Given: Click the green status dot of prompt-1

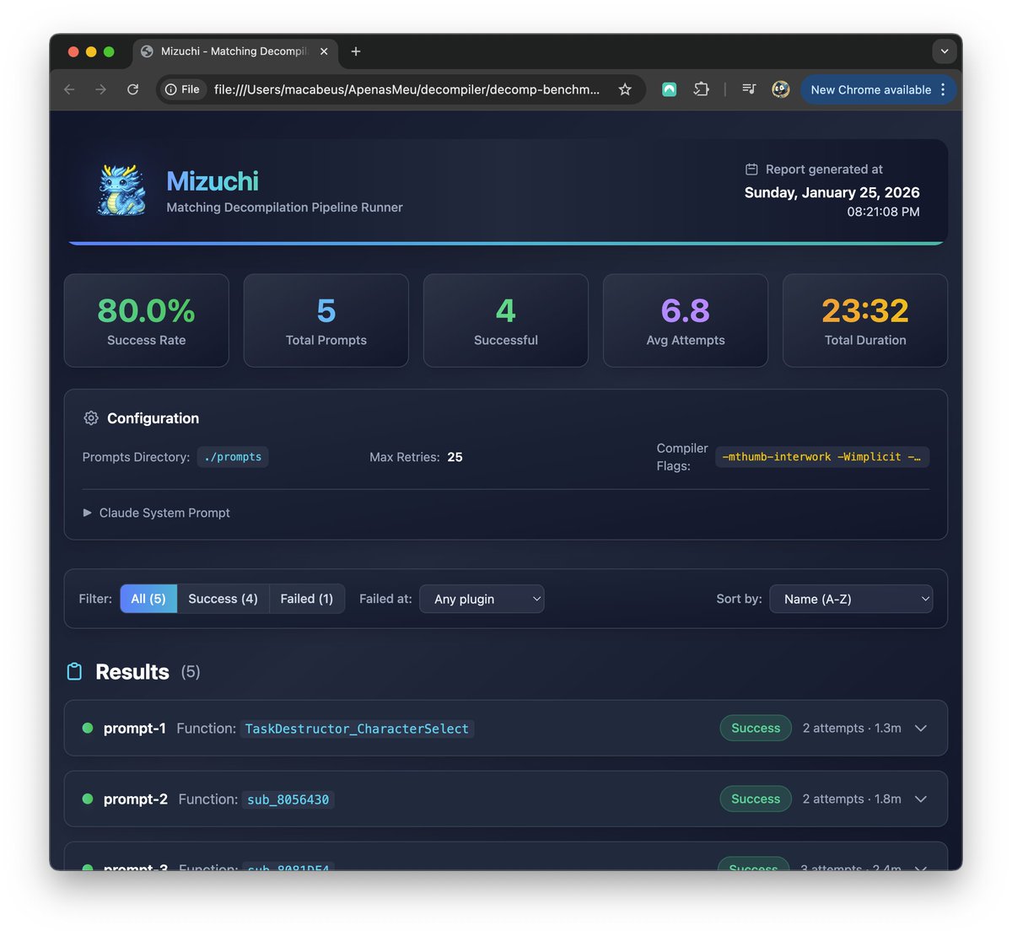Looking at the screenshot, I should pos(88,728).
